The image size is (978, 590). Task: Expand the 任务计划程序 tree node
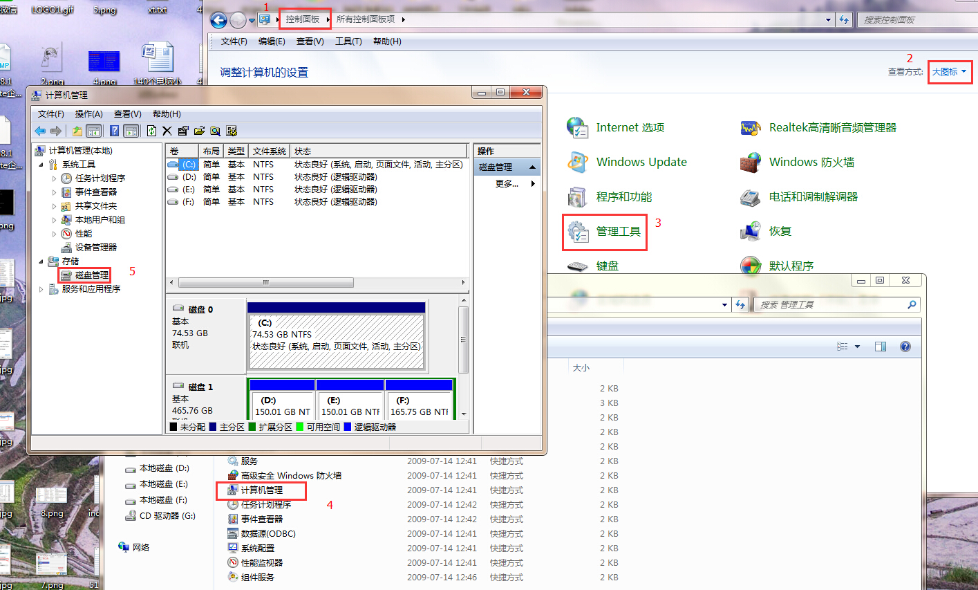coord(55,178)
